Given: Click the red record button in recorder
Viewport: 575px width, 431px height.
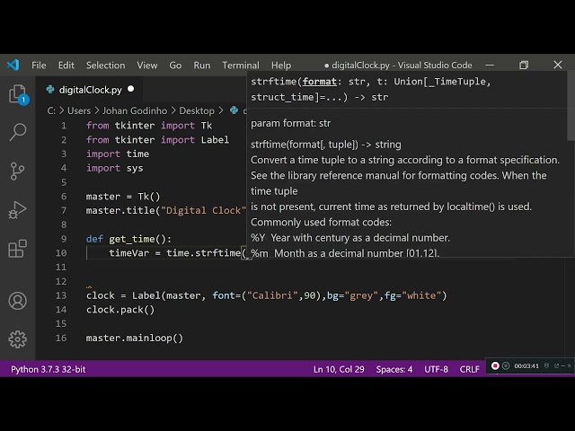Looking at the screenshot, I should coord(495,365).
